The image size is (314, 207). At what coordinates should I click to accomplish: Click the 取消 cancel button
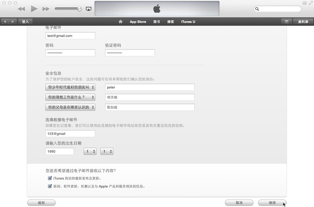[x=239, y=203]
